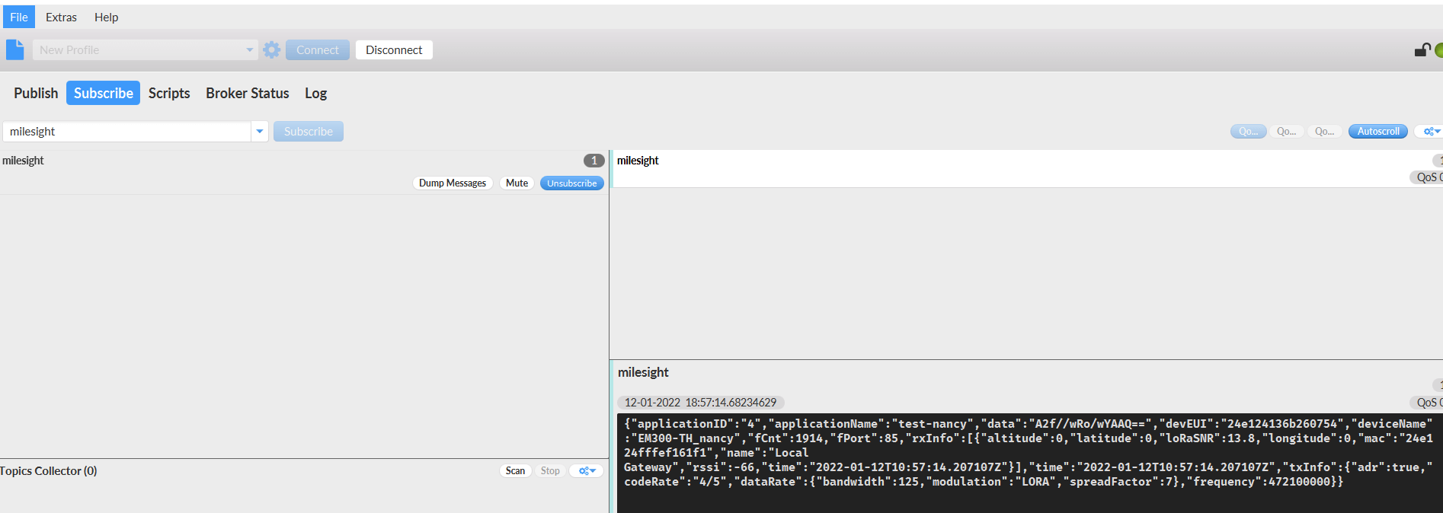The image size is (1443, 513).
Task: Click the unlocked padlock icon
Action: pyautogui.click(x=1422, y=50)
